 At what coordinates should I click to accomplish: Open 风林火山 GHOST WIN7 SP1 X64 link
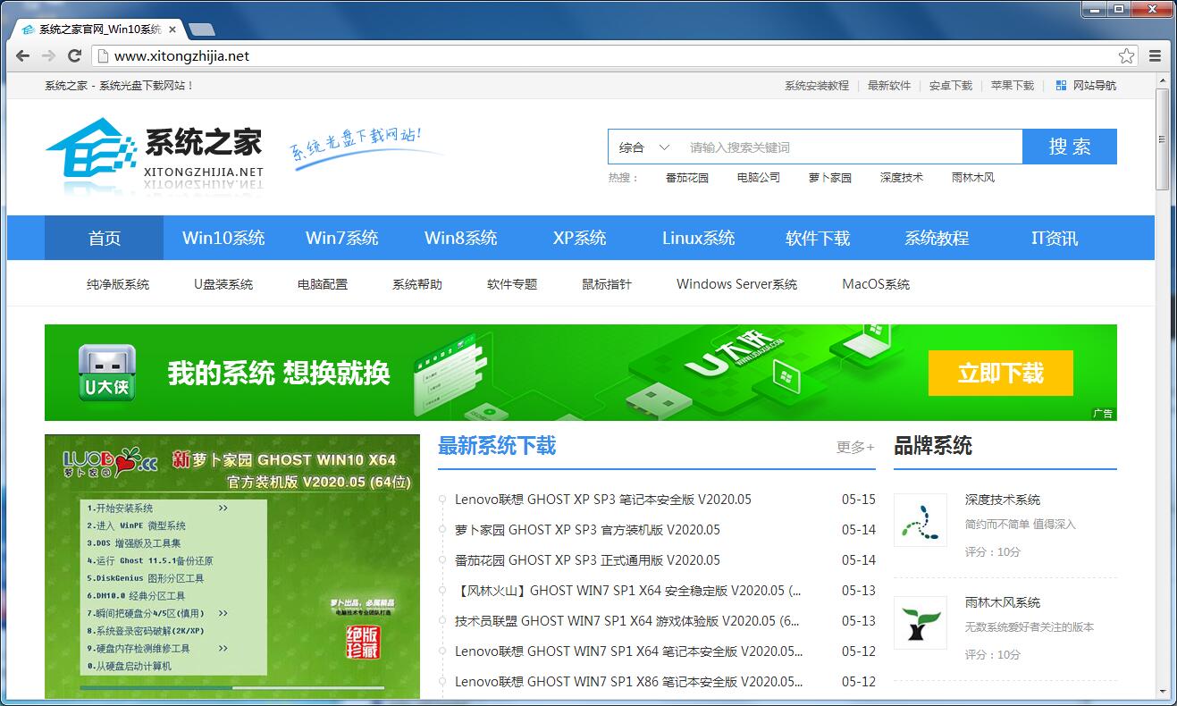coord(628,591)
